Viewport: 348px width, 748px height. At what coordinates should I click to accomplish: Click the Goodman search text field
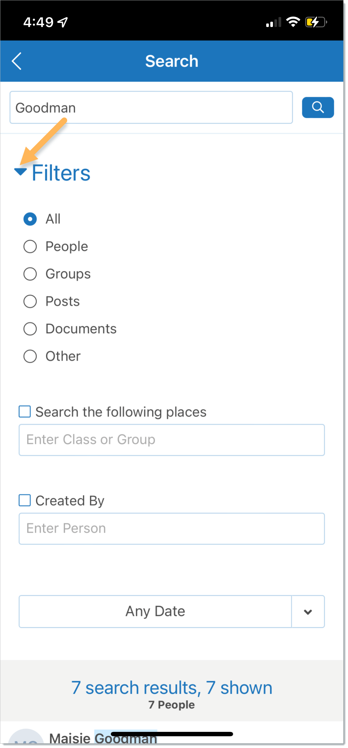(151, 107)
